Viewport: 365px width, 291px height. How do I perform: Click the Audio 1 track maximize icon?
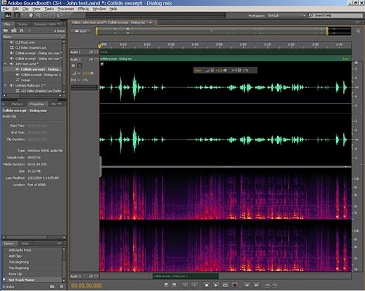pos(96,52)
